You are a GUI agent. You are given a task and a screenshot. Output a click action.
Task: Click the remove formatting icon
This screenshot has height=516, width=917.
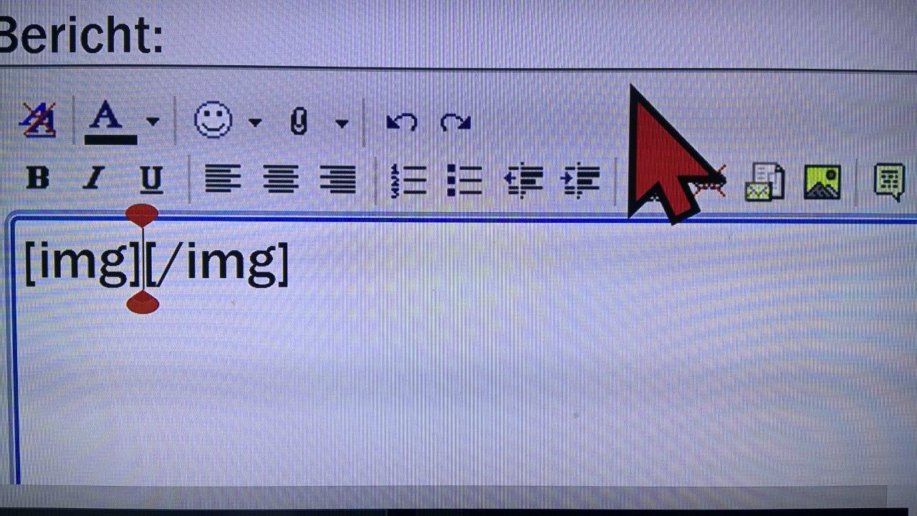coord(38,120)
